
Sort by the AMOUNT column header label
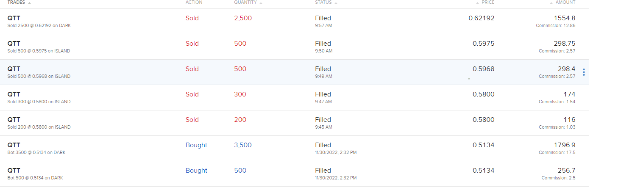(565, 3)
